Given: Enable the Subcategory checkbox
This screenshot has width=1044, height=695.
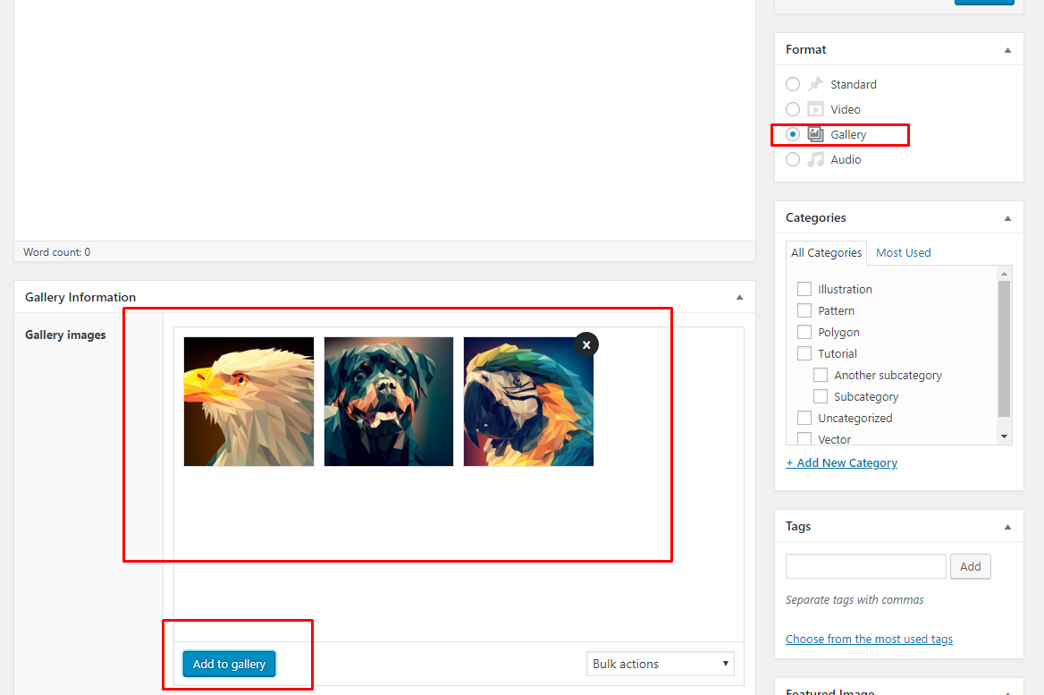Looking at the screenshot, I should (821, 396).
